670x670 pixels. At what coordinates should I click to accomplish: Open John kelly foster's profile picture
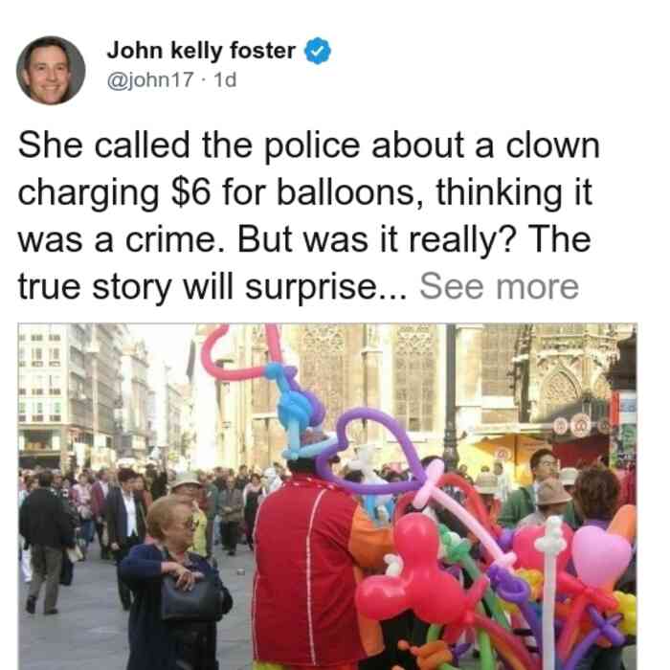(x=51, y=71)
